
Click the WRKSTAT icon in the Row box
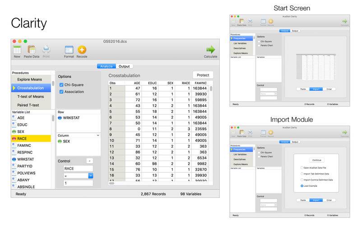click(60, 118)
